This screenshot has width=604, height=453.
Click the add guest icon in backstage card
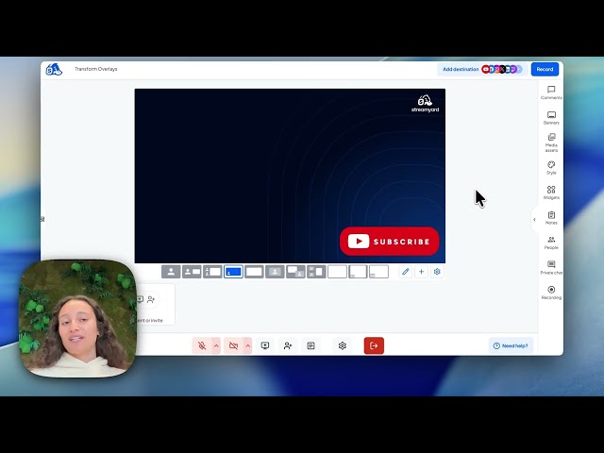tap(151, 299)
